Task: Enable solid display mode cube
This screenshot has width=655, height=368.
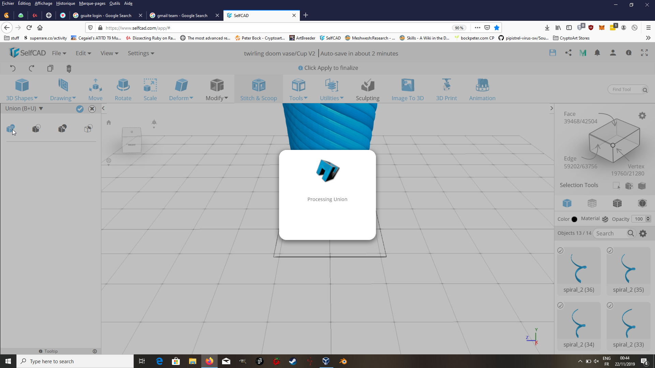Action: click(x=567, y=203)
